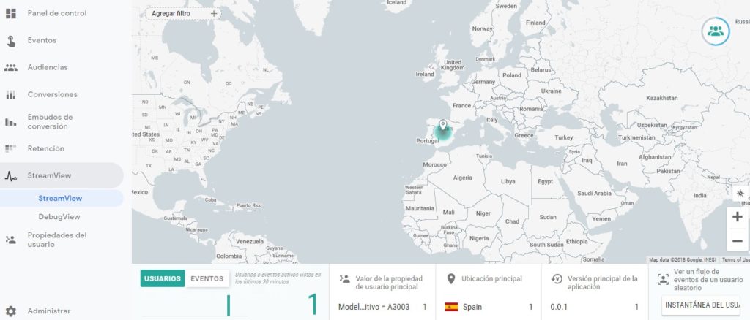This screenshot has height=320, width=750.
Task: Click INSTANTÁNEA DEL USUARIO button
Action: pos(702,305)
